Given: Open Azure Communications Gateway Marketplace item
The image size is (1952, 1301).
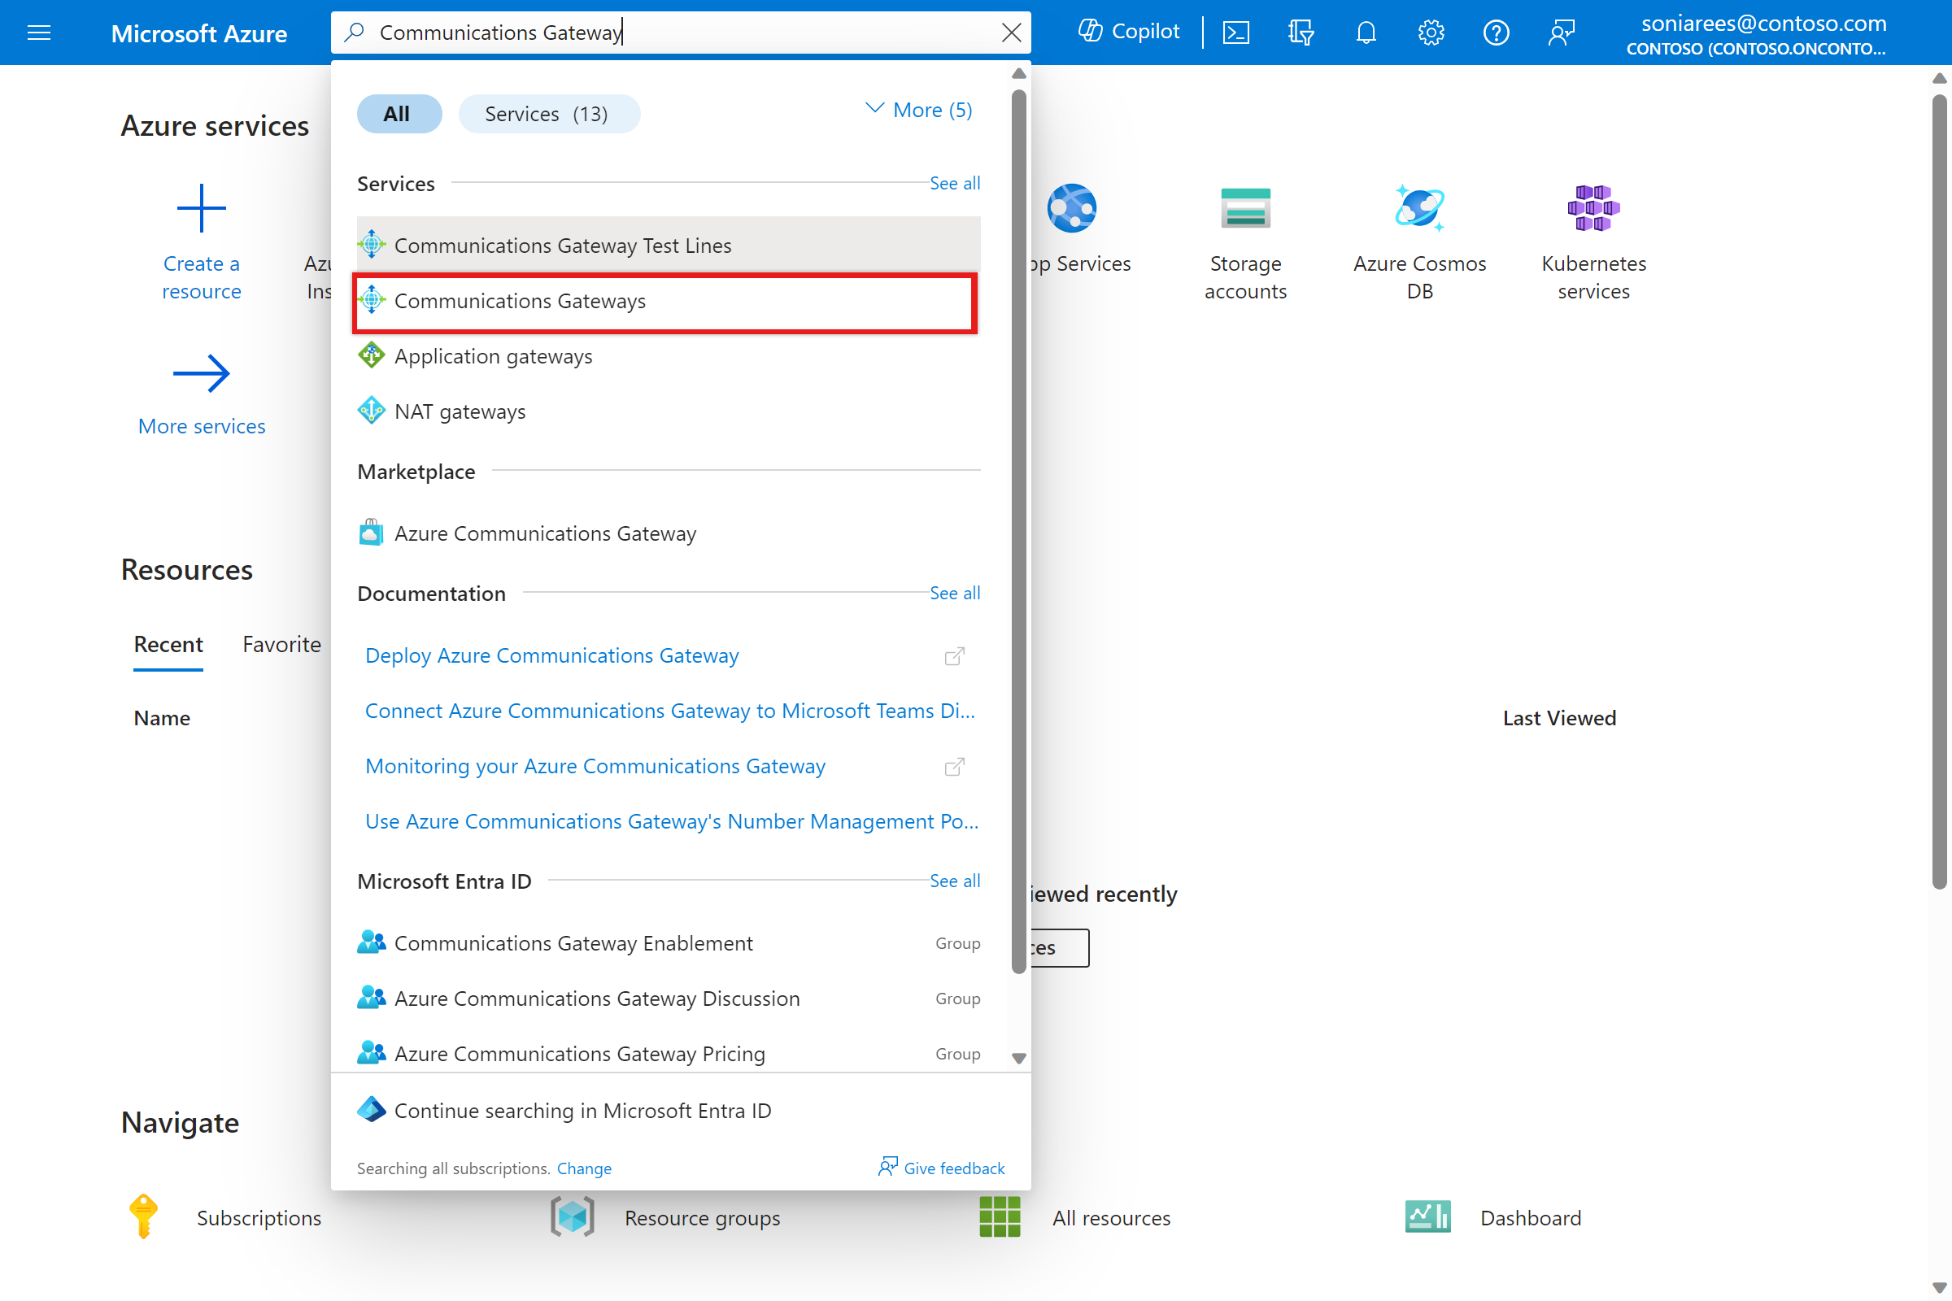Looking at the screenshot, I should [x=545, y=533].
